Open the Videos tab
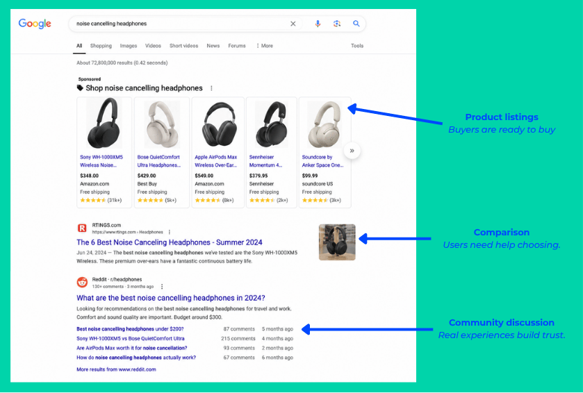The height and width of the screenshot is (393, 583). coord(153,46)
